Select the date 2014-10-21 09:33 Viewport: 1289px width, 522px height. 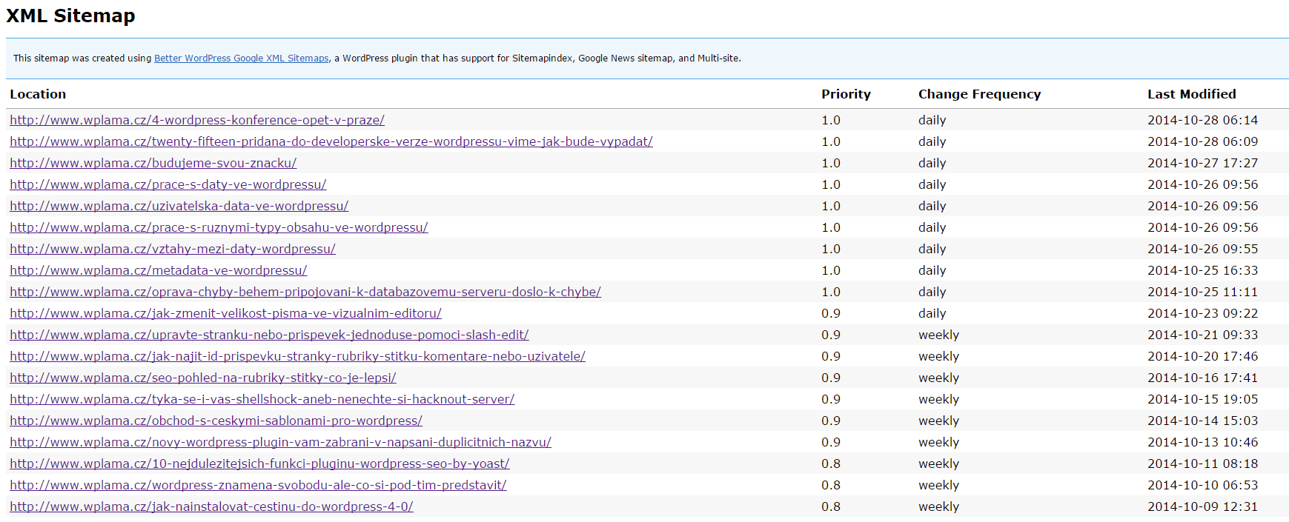point(1203,335)
